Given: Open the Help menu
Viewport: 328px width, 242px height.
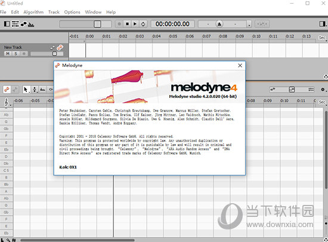Looking at the screenshot, I should click(111, 12).
